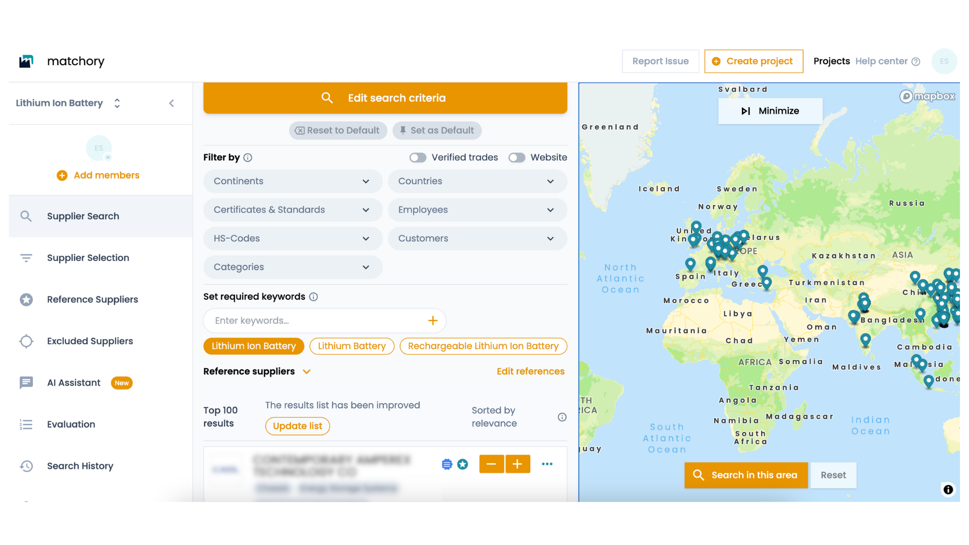The height and width of the screenshot is (545, 969).
Task: Select Excluded Suppliers in the sidebar
Action: 90,341
